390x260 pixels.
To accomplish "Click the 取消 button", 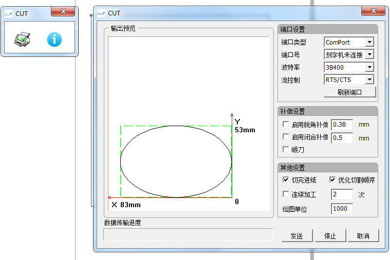I will pos(363,236).
